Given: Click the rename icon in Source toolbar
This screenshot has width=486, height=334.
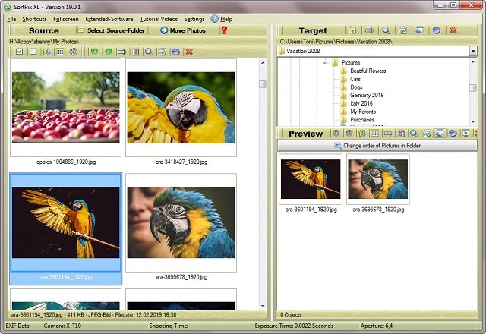Looking at the screenshot, I should click(x=121, y=52).
